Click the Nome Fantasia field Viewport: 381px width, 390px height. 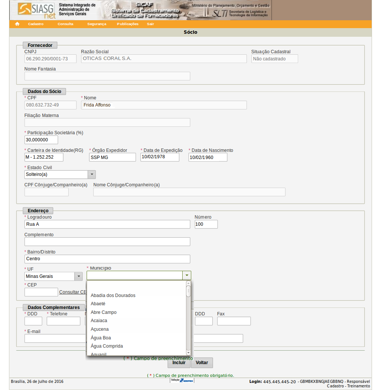pyautogui.click(x=107, y=76)
